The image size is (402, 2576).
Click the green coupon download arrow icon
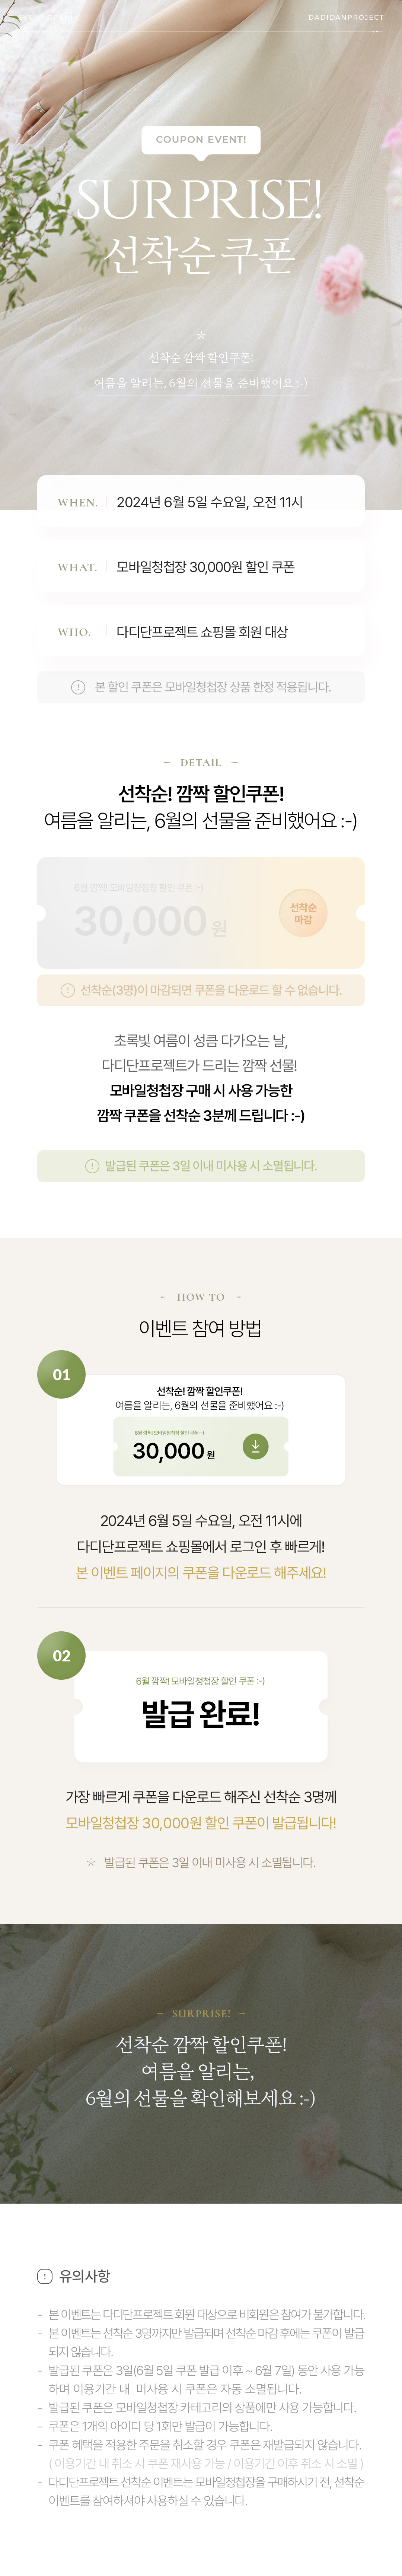(x=255, y=1446)
